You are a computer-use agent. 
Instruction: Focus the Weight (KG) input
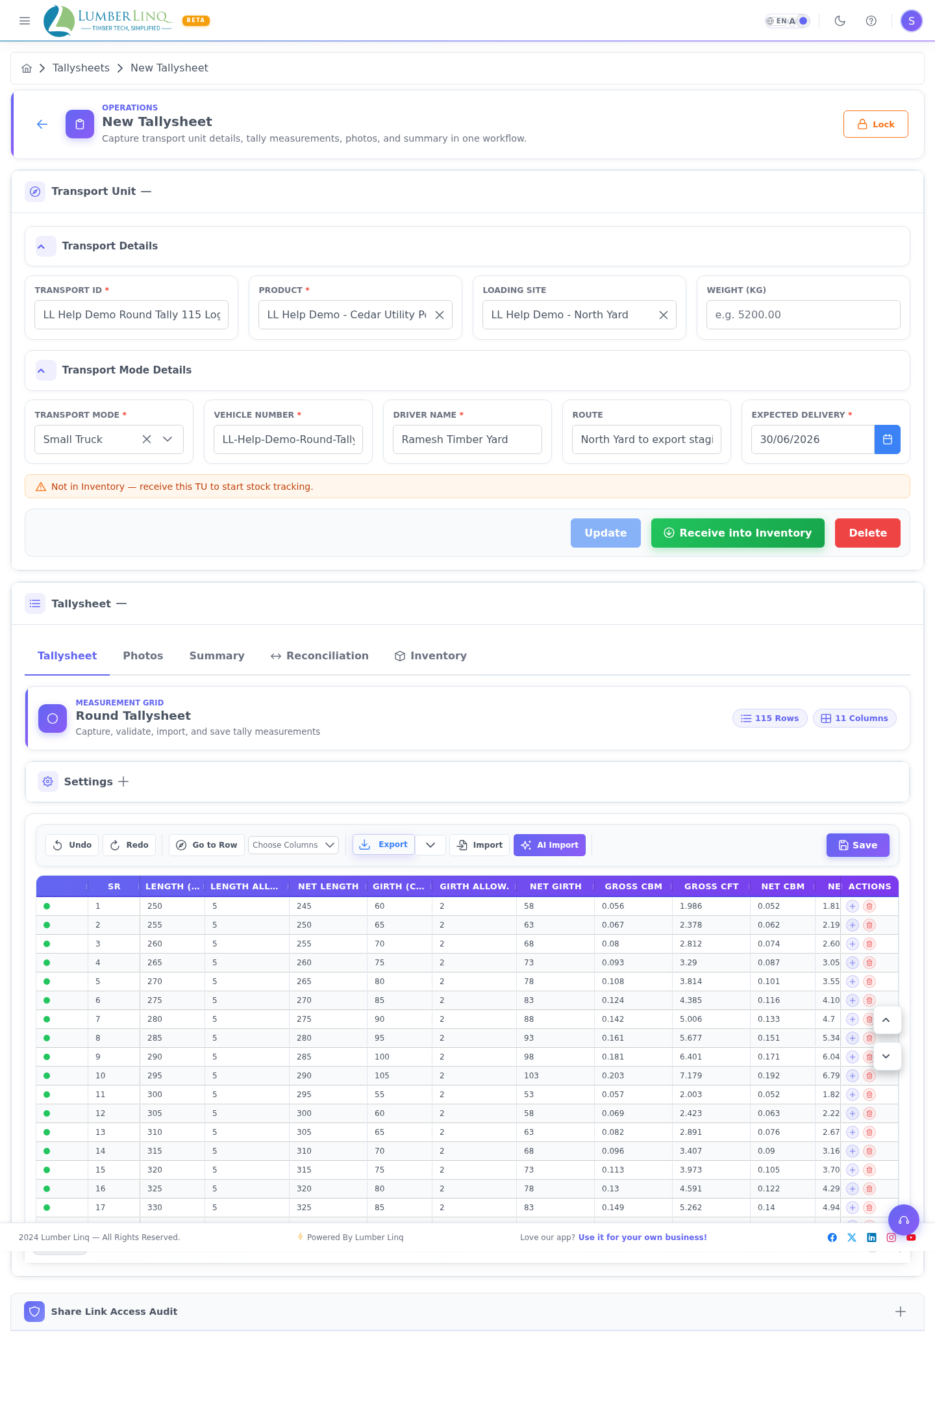tap(803, 314)
